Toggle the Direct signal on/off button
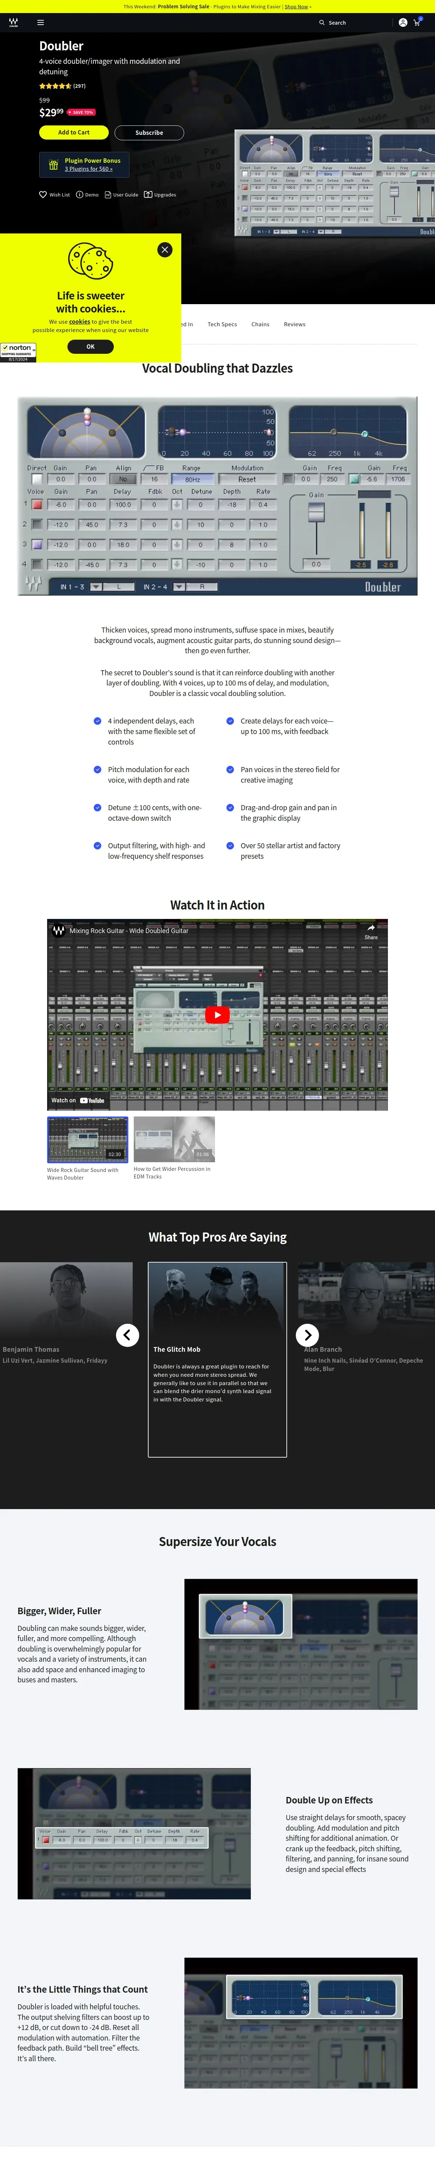This screenshot has height=2175, width=435. pos(37,479)
